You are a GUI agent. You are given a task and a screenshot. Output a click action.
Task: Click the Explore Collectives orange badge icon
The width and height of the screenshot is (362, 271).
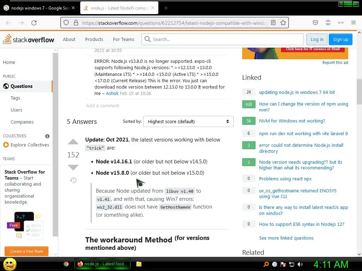(6, 145)
